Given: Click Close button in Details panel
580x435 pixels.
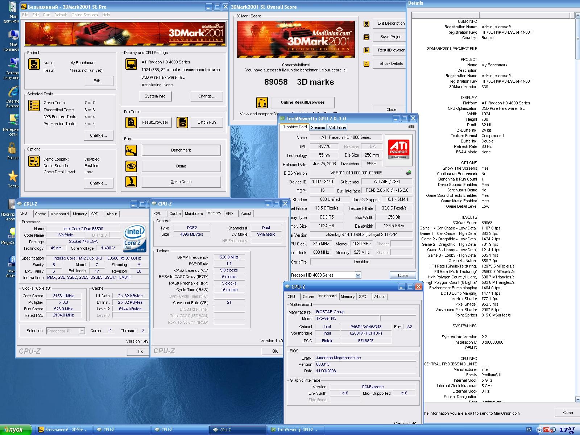Looking at the screenshot, I should [568, 413].
